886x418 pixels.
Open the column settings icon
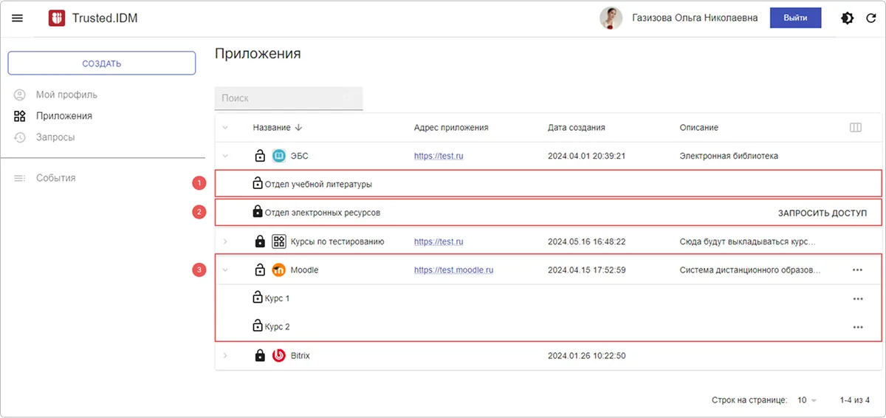856,128
